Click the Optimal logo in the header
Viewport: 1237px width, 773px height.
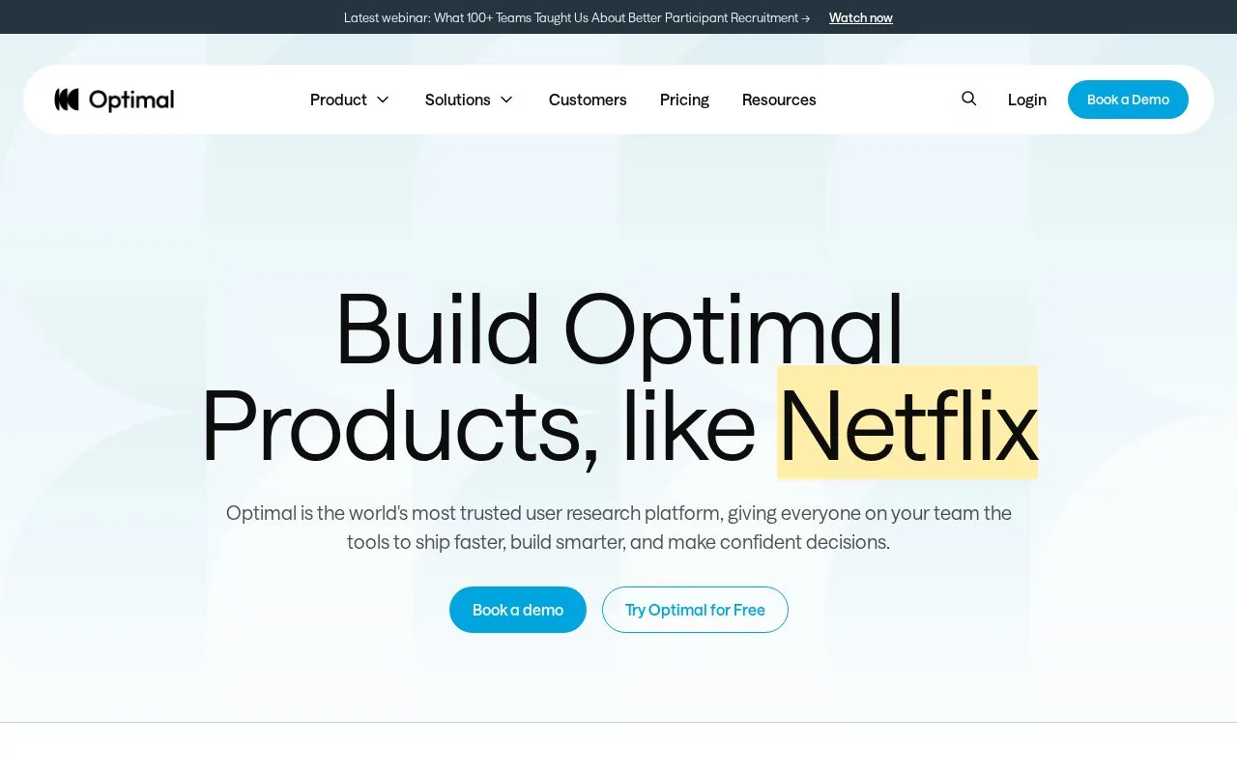click(x=114, y=100)
